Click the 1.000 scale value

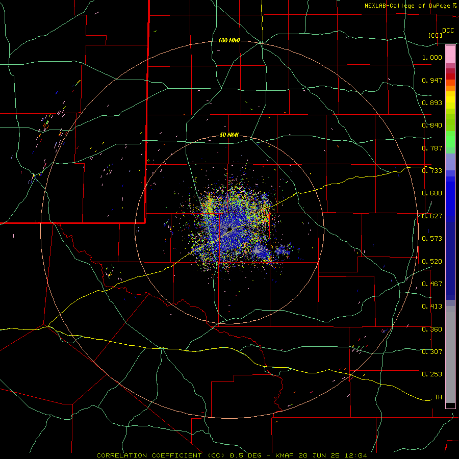(x=432, y=57)
